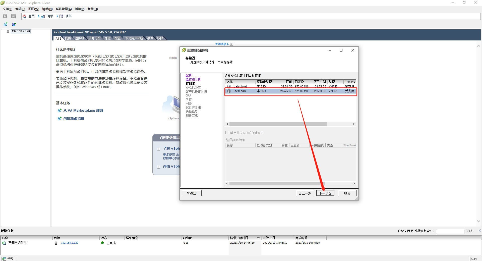Image resolution: width=482 pixels, height=261 pixels.
Task: Toggle sort on 请求开始时间 column header
Action: pyautogui.click(x=245, y=238)
